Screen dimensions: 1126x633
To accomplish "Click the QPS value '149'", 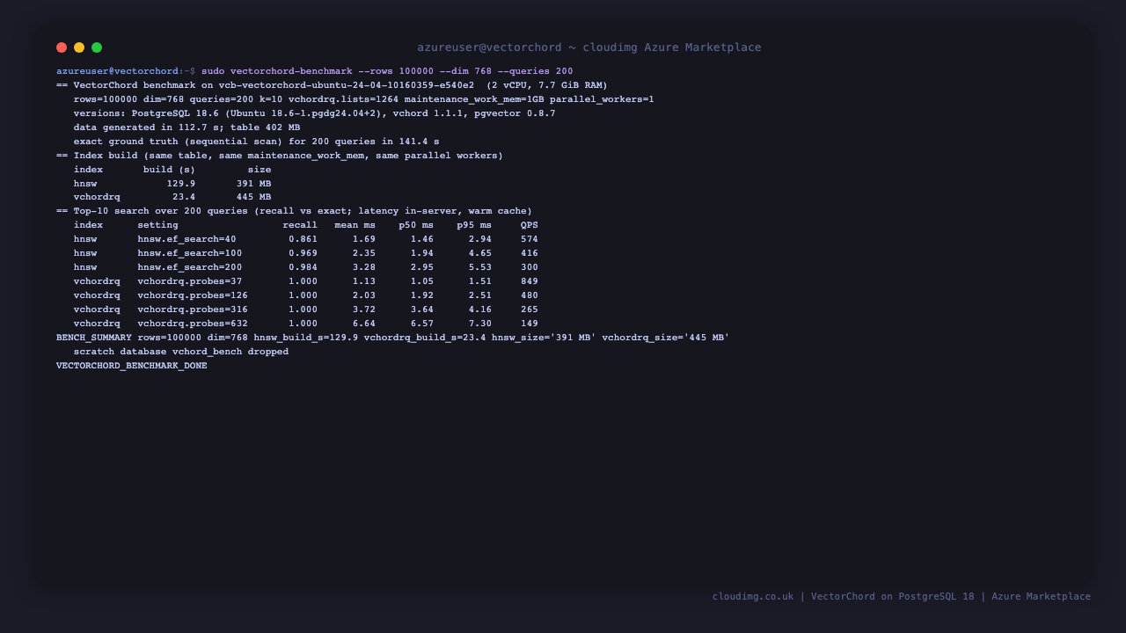I will click(x=529, y=324).
